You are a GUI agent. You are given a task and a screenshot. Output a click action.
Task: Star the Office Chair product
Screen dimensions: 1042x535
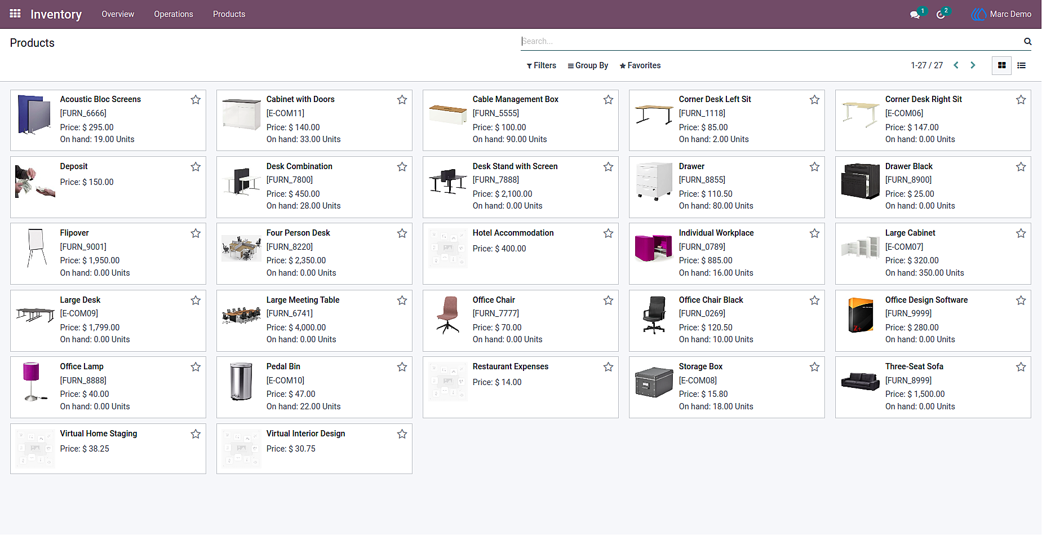click(x=608, y=300)
